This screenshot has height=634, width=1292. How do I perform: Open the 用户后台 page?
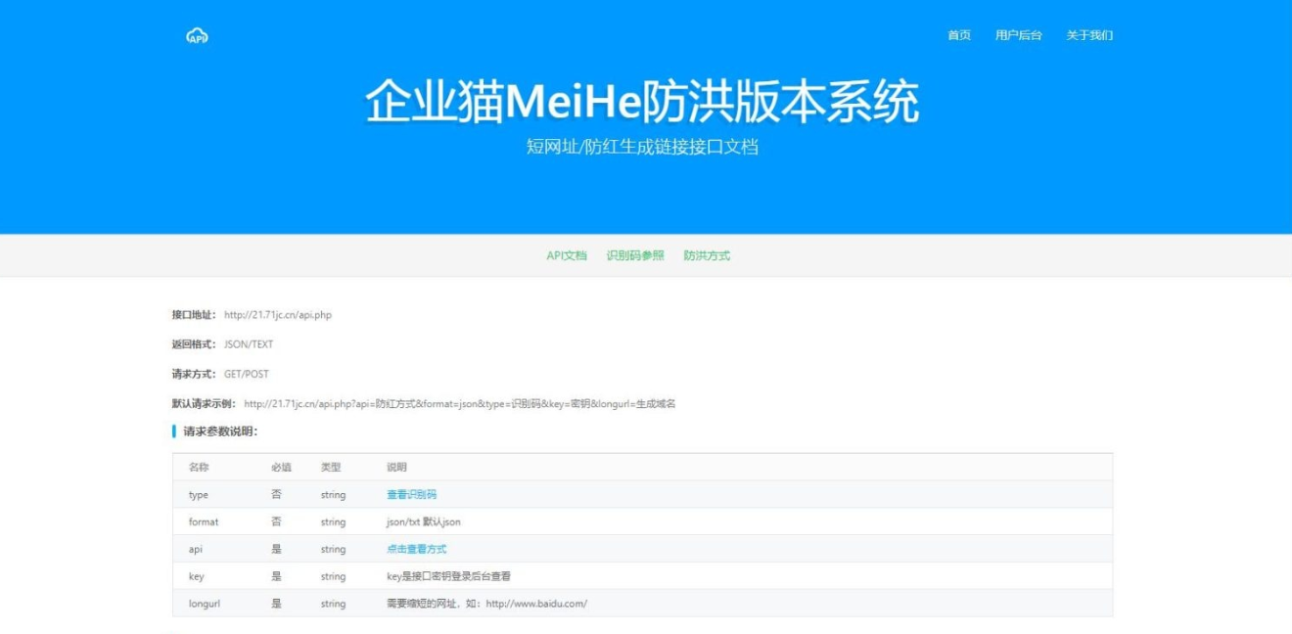1018,35
